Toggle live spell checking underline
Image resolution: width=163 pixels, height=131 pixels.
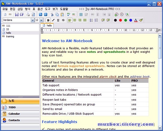(74, 14)
